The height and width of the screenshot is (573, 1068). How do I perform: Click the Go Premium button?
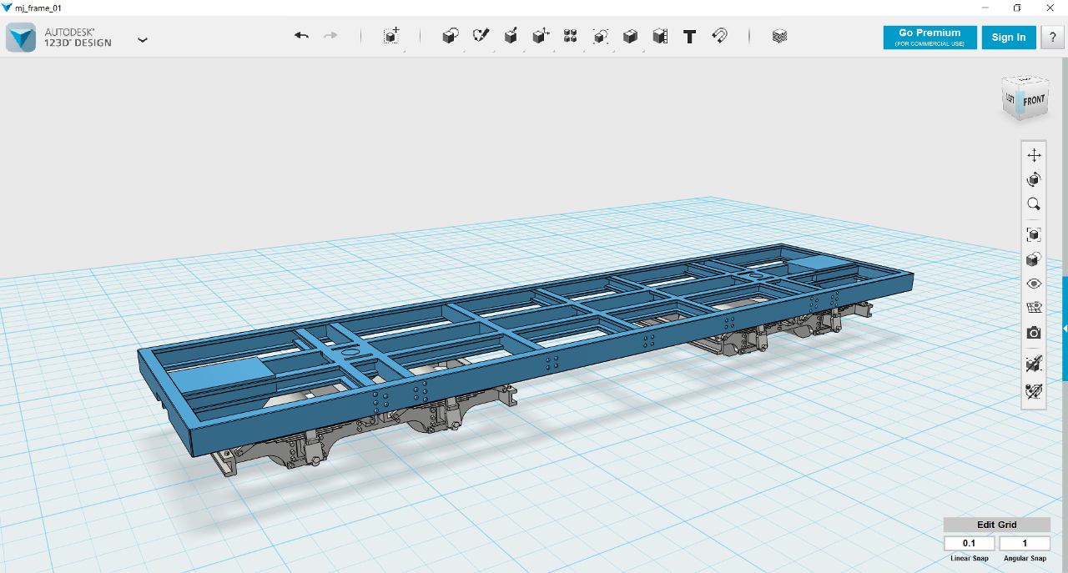(x=929, y=38)
